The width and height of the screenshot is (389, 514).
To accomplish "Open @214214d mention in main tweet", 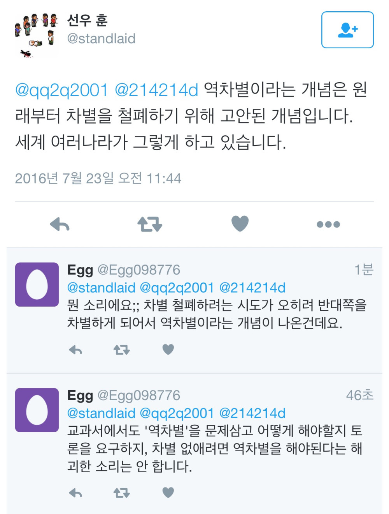I will pyautogui.click(x=156, y=90).
